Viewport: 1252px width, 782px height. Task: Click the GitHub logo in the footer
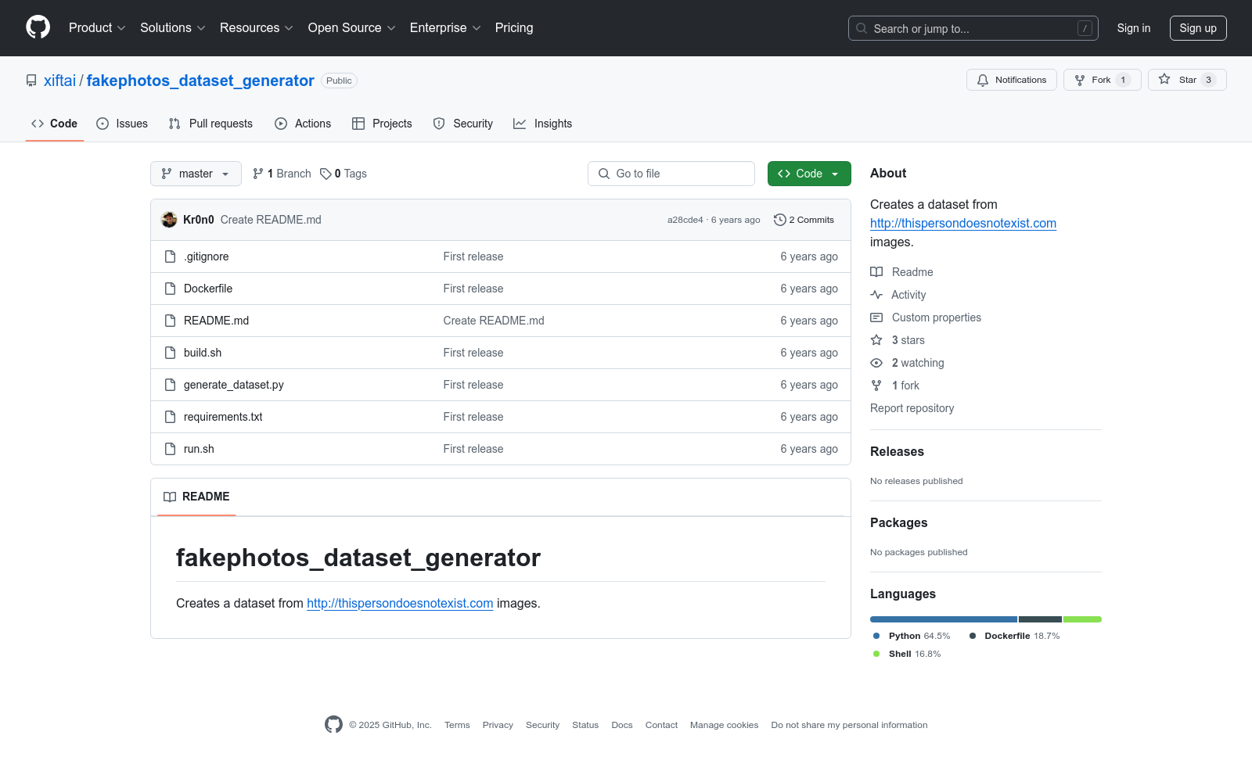coord(333,725)
